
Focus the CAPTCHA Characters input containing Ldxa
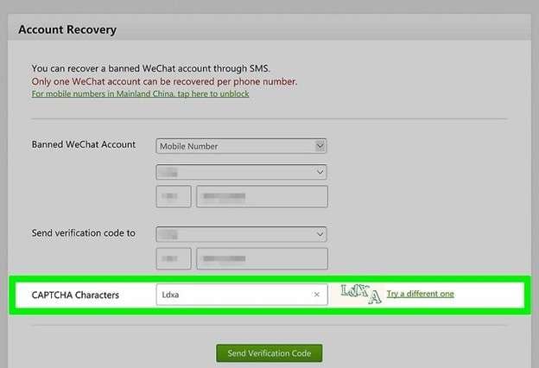242,295
